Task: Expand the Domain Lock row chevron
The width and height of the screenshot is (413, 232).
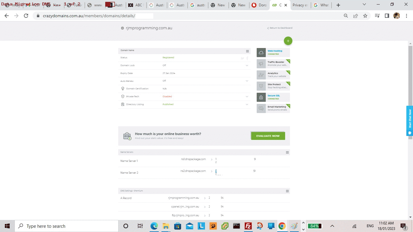Action: pos(247,66)
